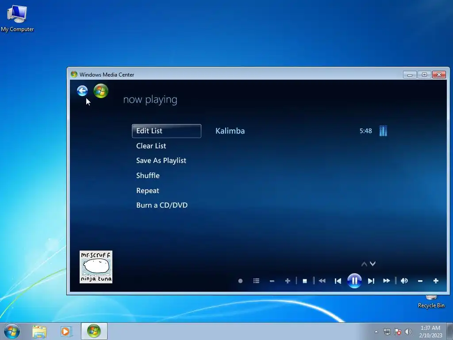Open the network tray icon
Image resolution: width=453 pixels, height=340 pixels.
click(x=387, y=332)
